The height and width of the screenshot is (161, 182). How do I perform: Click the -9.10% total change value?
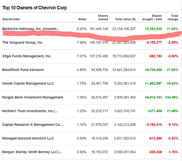click(173, 124)
